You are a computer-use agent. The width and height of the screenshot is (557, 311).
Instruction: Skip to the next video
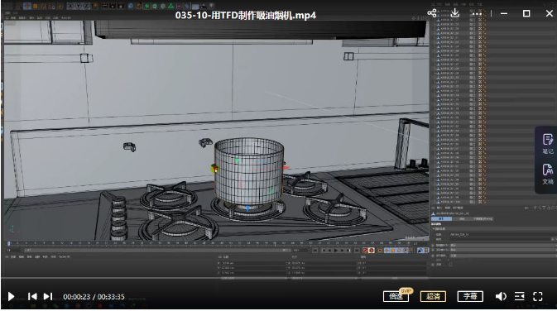48,296
